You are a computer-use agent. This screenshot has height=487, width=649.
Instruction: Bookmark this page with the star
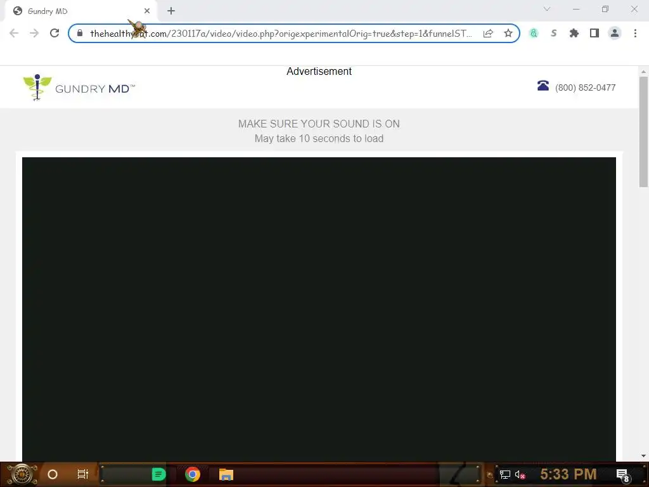click(508, 33)
